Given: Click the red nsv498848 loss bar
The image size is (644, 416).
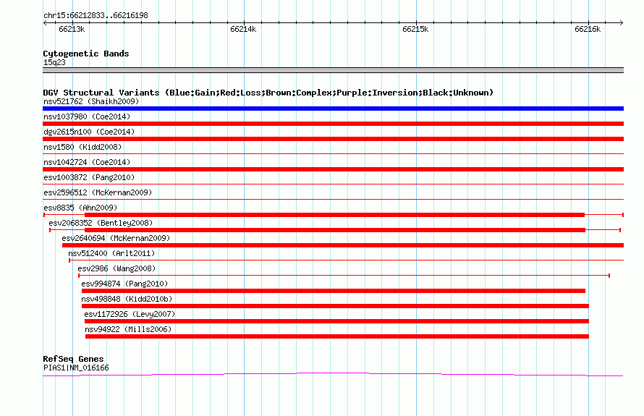Looking at the screenshot, I should (335, 306).
